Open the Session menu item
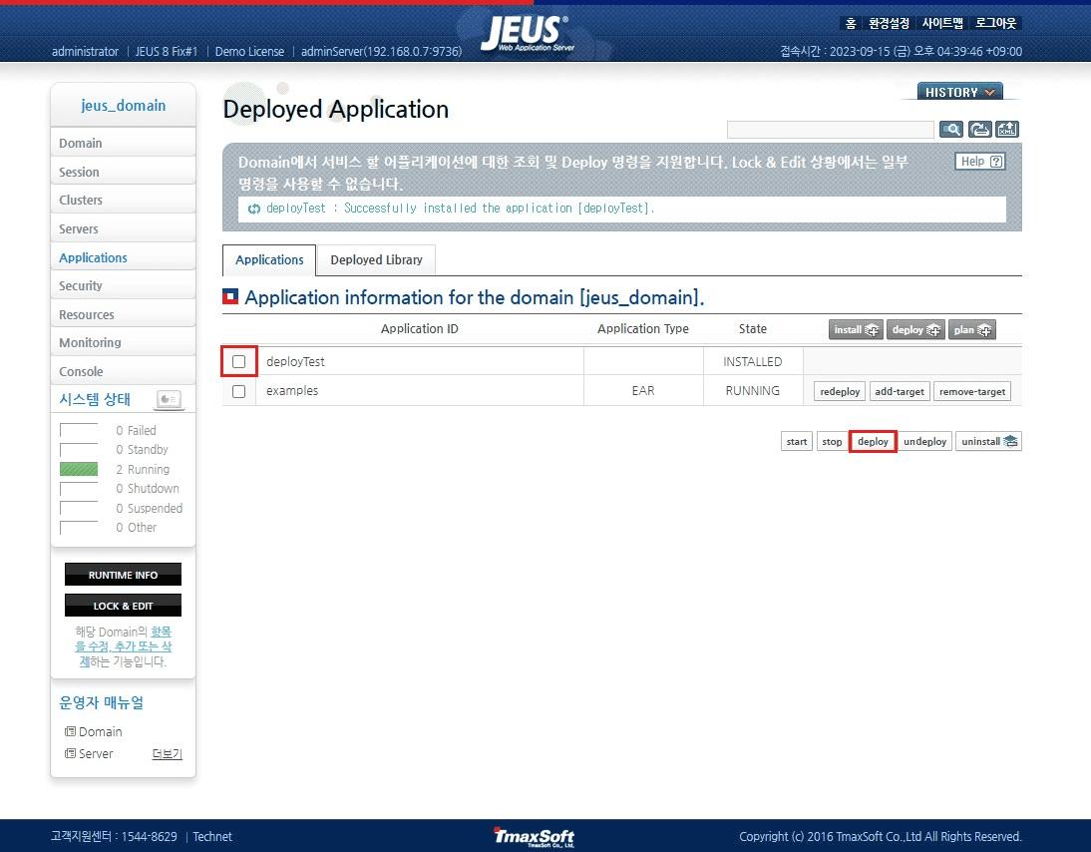The image size is (1091, 852). [123, 172]
